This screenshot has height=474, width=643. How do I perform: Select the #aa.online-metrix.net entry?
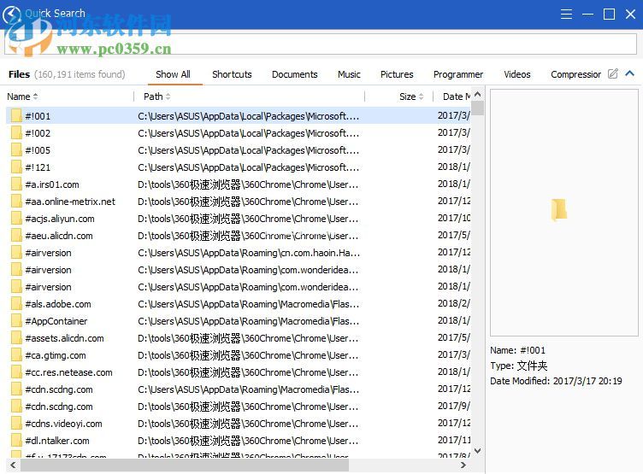[70, 202]
